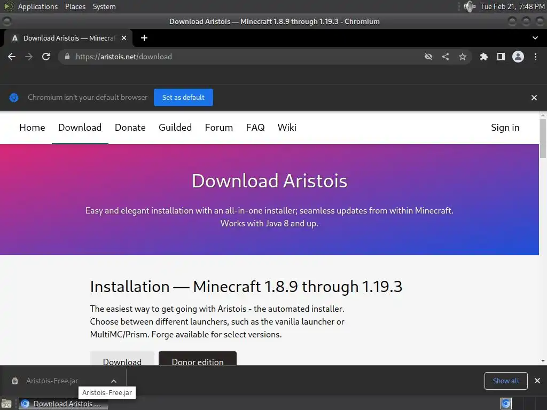547x410 pixels.
Task: Open the FAQ page
Action: pyautogui.click(x=255, y=128)
